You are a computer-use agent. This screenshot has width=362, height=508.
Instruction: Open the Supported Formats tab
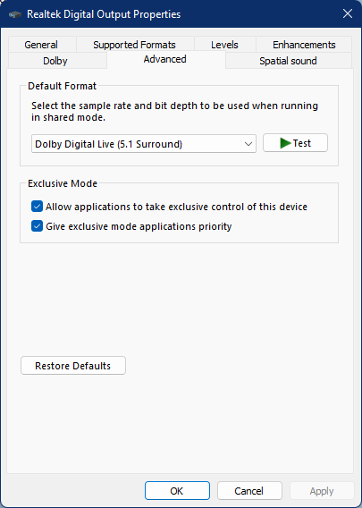(134, 45)
